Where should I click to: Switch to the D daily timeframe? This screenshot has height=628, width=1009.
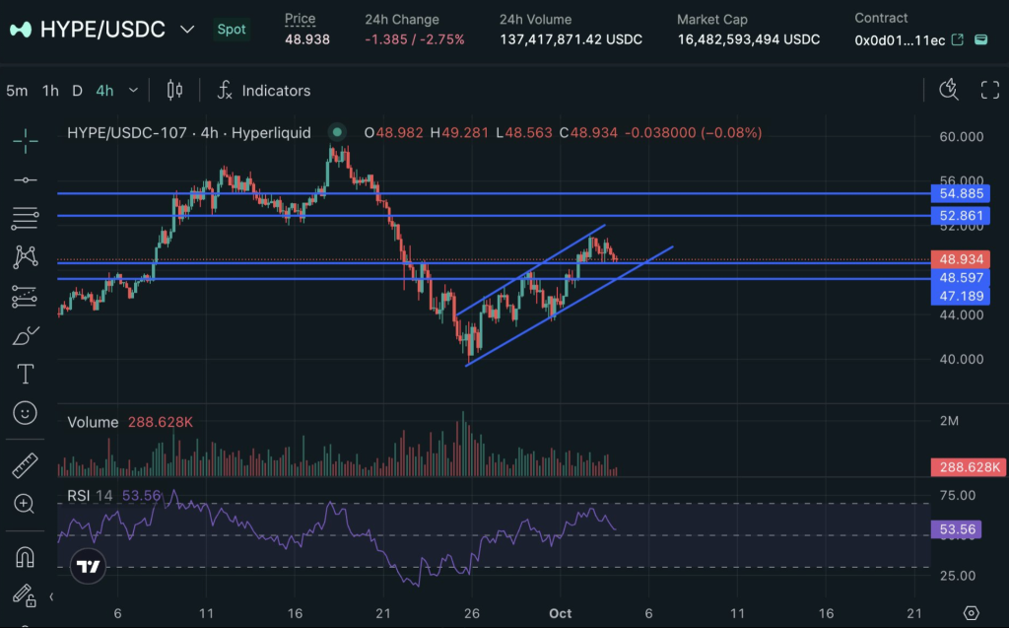pos(77,91)
